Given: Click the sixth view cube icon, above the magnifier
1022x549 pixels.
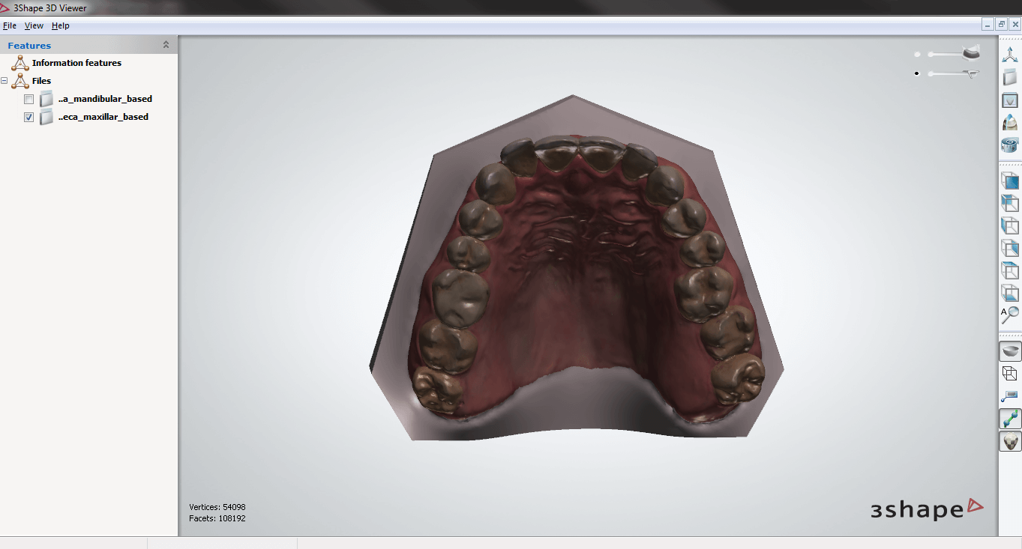Looking at the screenshot, I should (x=1010, y=293).
